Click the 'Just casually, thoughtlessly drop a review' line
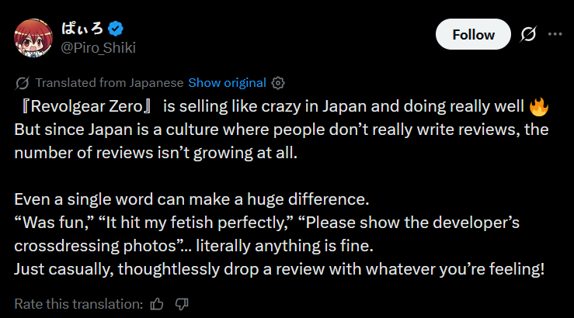 (x=278, y=269)
